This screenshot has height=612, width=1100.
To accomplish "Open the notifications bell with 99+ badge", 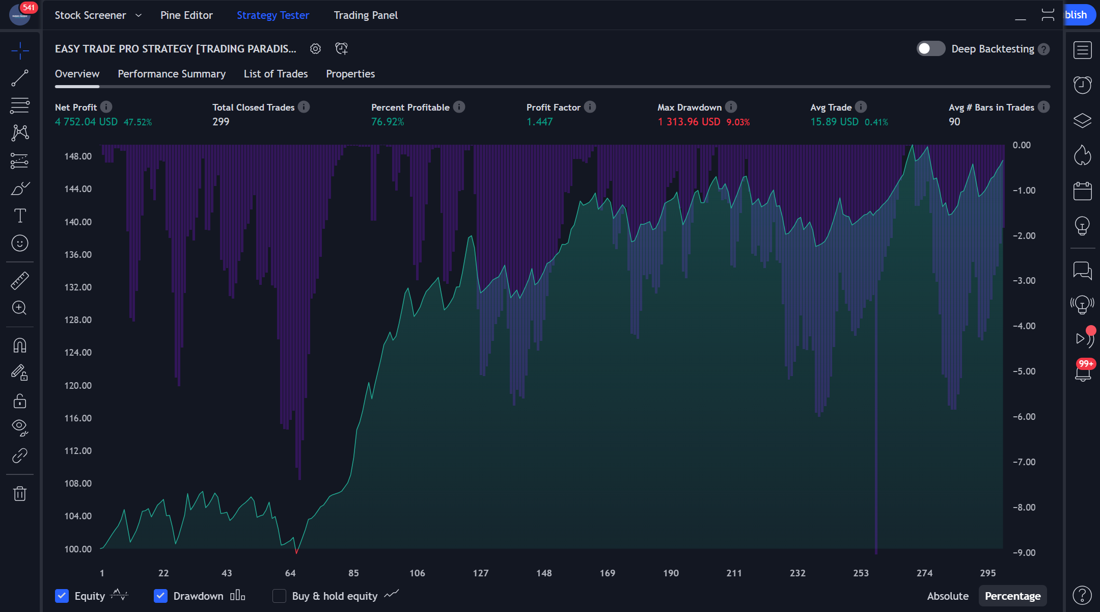I will (x=1082, y=374).
